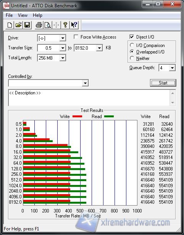Open the View menu
This screenshot has height=235, width=184.
coord(23,15)
